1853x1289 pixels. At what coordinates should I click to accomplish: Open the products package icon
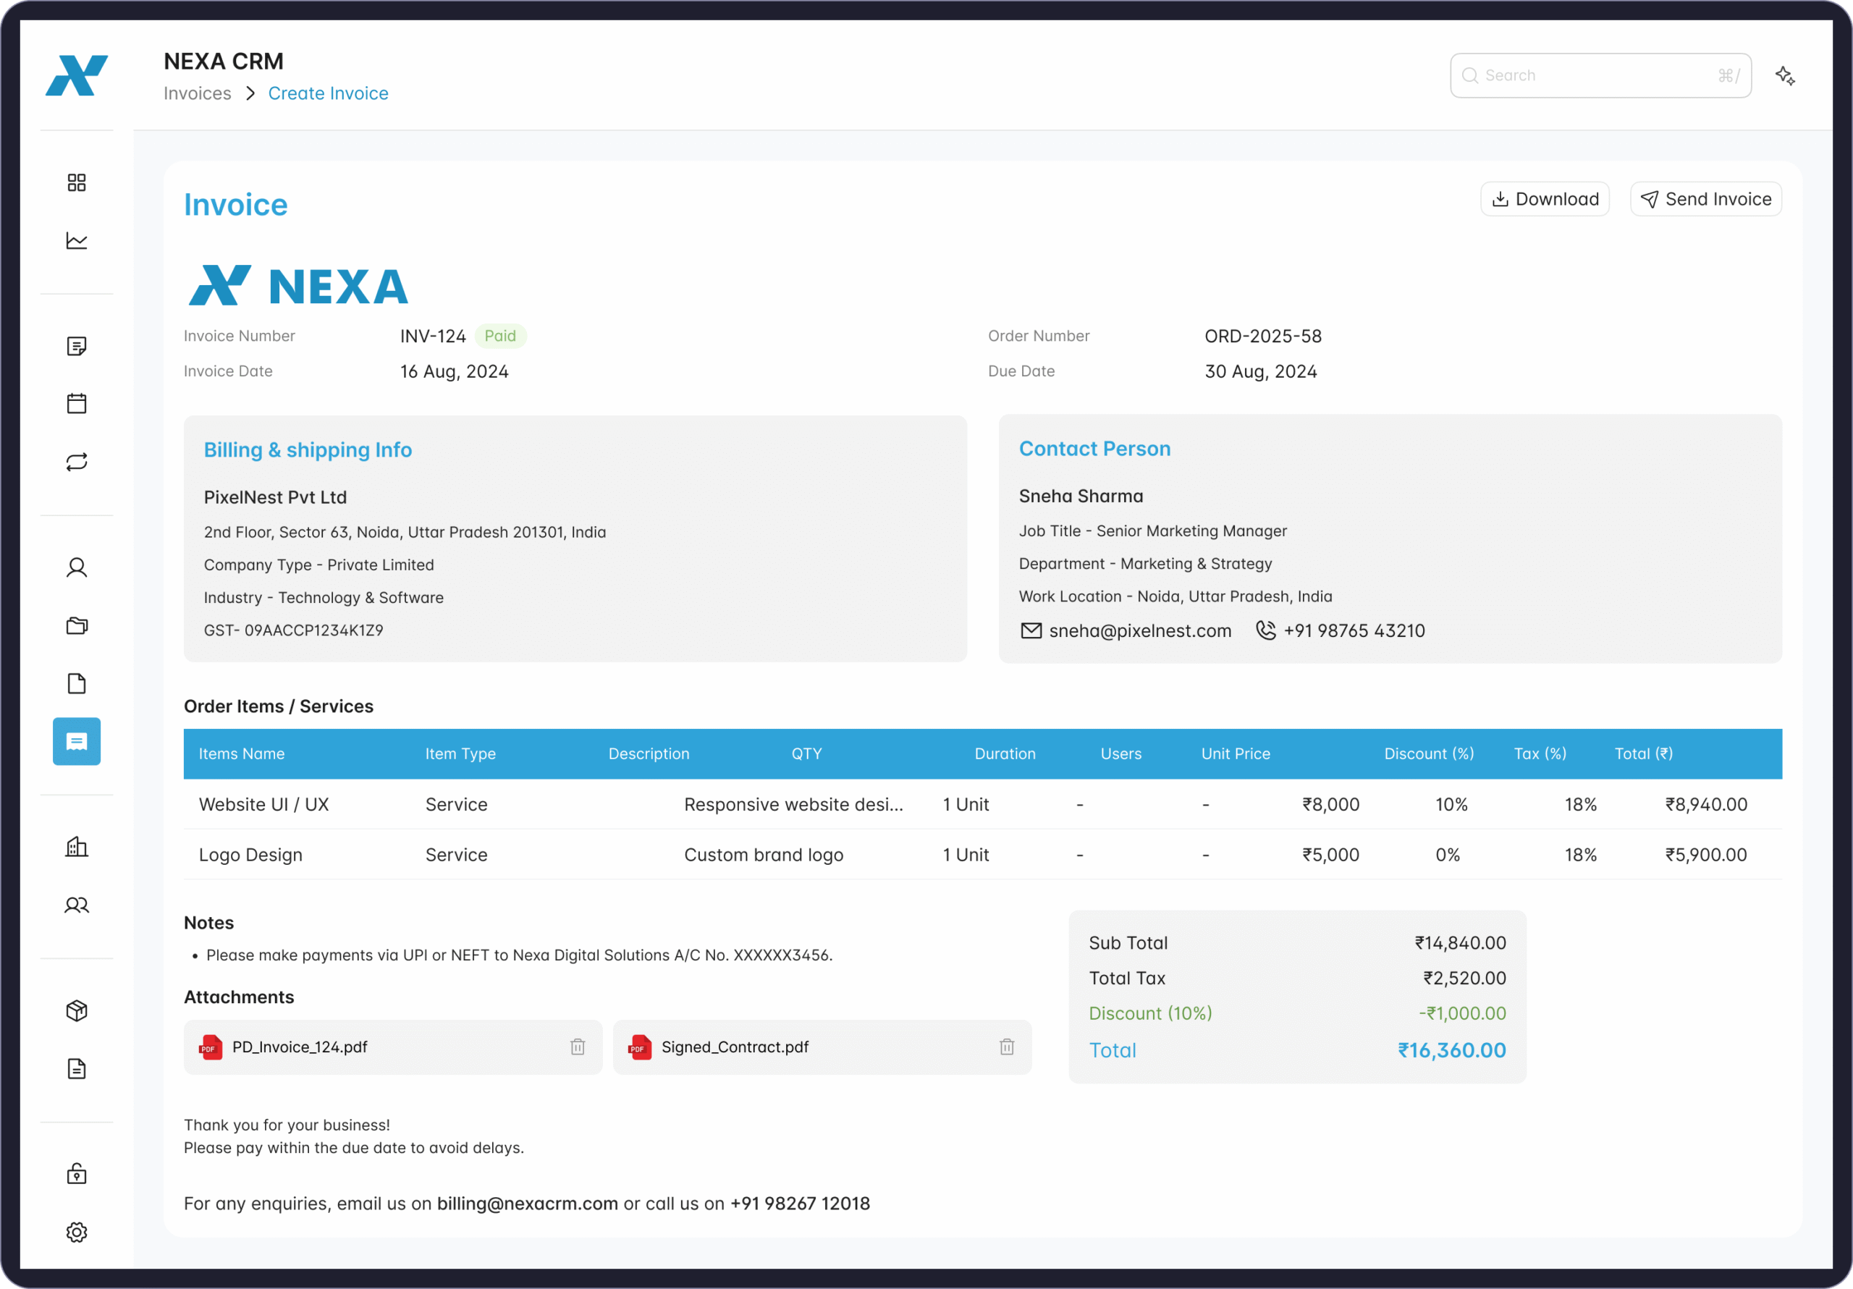click(x=77, y=1010)
